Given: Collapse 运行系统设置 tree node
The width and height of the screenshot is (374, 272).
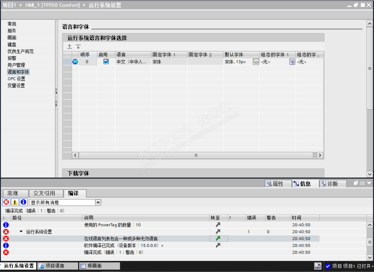Looking at the screenshot, I should (21, 232).
